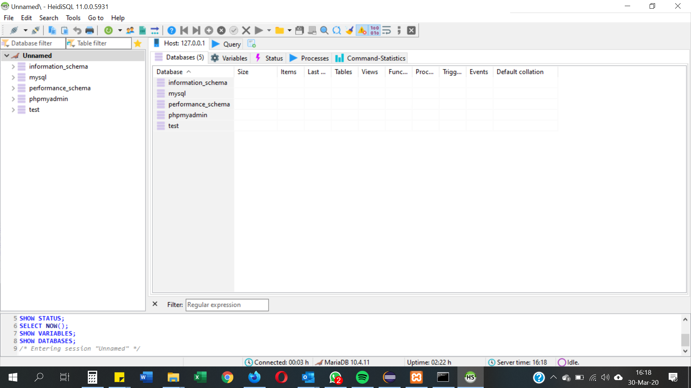
Task: Click the replace text circular-arrows icon
Action: (x=337, y=31)
